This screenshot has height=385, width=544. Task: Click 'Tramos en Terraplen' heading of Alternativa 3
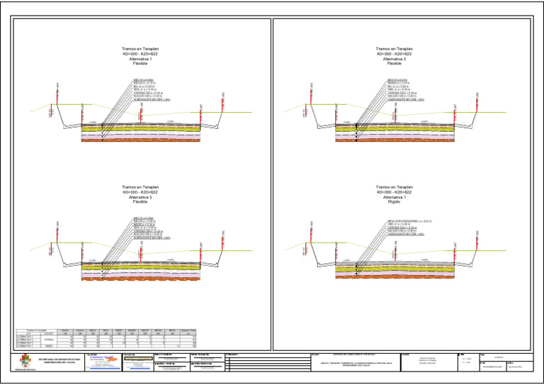[140, 187]
